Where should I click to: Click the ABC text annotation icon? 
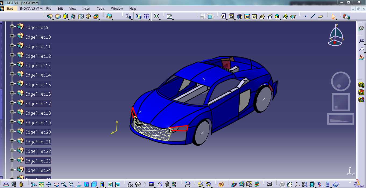pos(362,41)
